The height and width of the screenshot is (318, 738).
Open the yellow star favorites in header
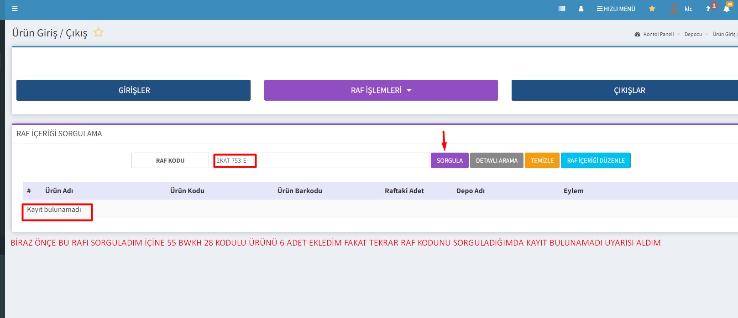[x=652, y=9]
